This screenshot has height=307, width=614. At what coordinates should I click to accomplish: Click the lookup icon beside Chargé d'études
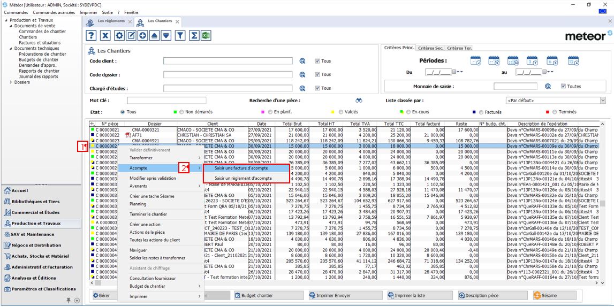pyautogui.click(x=302, y=88)
